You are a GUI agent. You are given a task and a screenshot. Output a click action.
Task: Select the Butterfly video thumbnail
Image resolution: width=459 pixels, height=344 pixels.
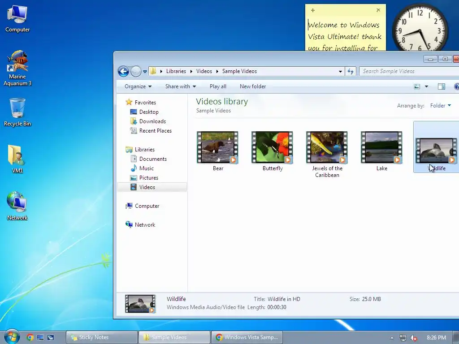coord(273,147)
